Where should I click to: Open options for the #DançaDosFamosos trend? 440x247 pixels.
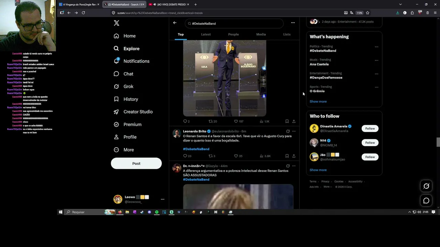(376, 74)
